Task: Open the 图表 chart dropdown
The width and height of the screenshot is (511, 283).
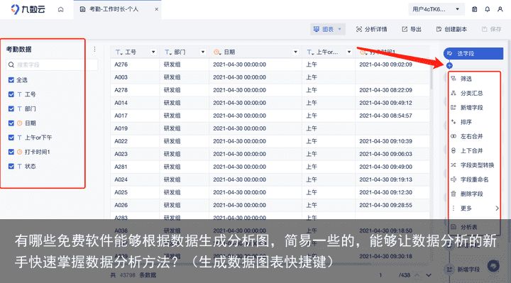Action: click(x=327, y=29)
